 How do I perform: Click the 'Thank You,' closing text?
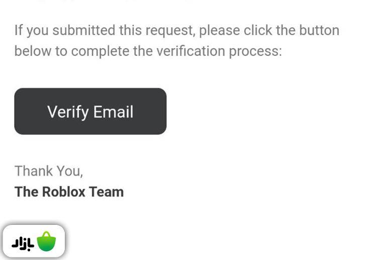pos(49,171)
